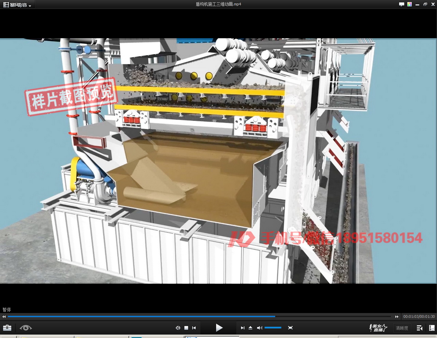Open the skin color changer icon
This screenshot has height=338, width=437.
(410, 4)
